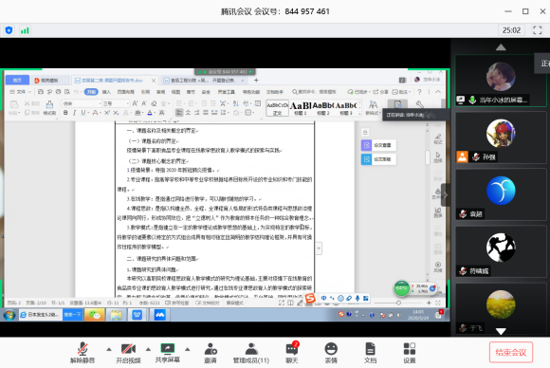Image resolution: width=550 pixels, height=368 pixels.
Task: Open WPS from the taskbar
Action: [137, 315]
